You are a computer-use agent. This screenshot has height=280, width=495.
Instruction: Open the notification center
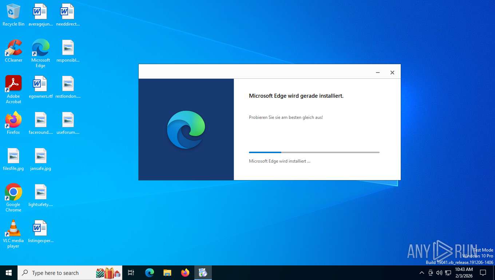pyautogui.click(x=483, y=273)
